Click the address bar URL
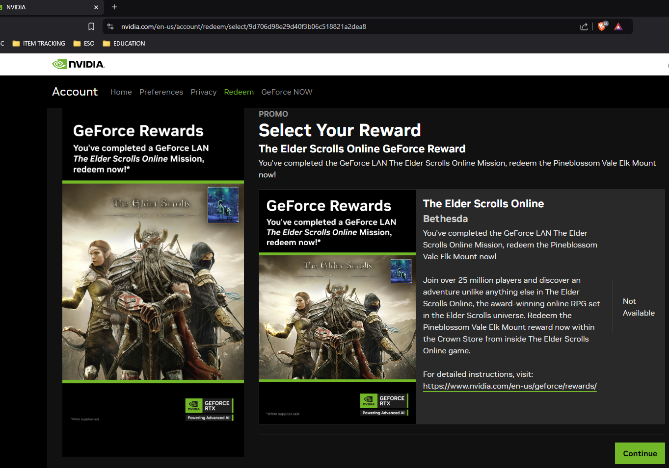Image resolution: width=669 pixels, height=468 pixels. (x=243, y=26)
